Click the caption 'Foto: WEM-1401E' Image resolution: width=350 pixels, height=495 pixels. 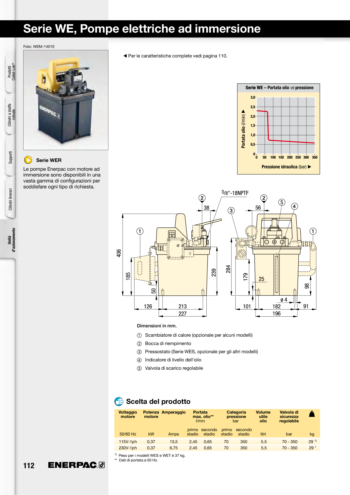[39, 47]
